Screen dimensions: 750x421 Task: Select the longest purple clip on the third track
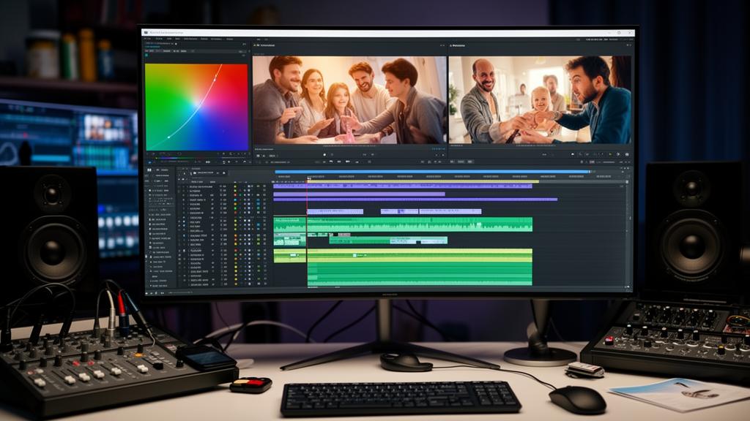(x=415, y=200)
